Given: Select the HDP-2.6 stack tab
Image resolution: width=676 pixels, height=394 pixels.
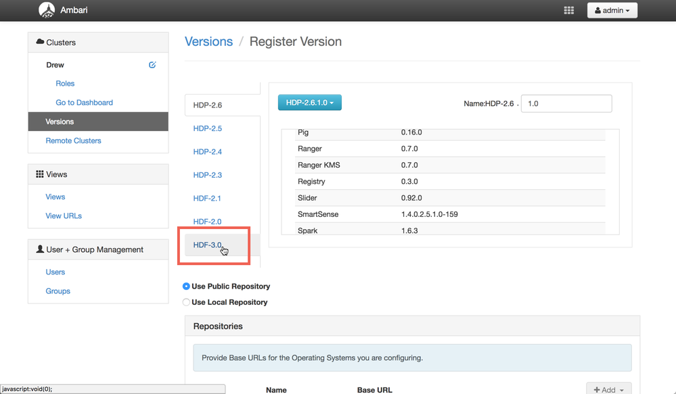Looking at the screenshot, I should pos(223,105).
